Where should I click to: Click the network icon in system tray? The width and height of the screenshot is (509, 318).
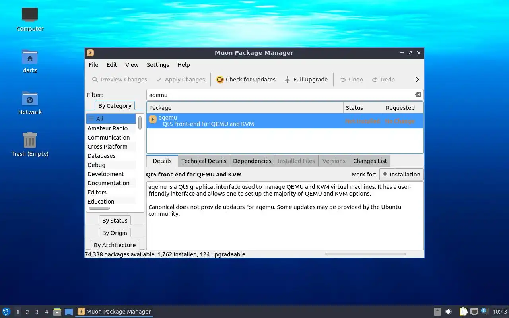tap(474, 312)
